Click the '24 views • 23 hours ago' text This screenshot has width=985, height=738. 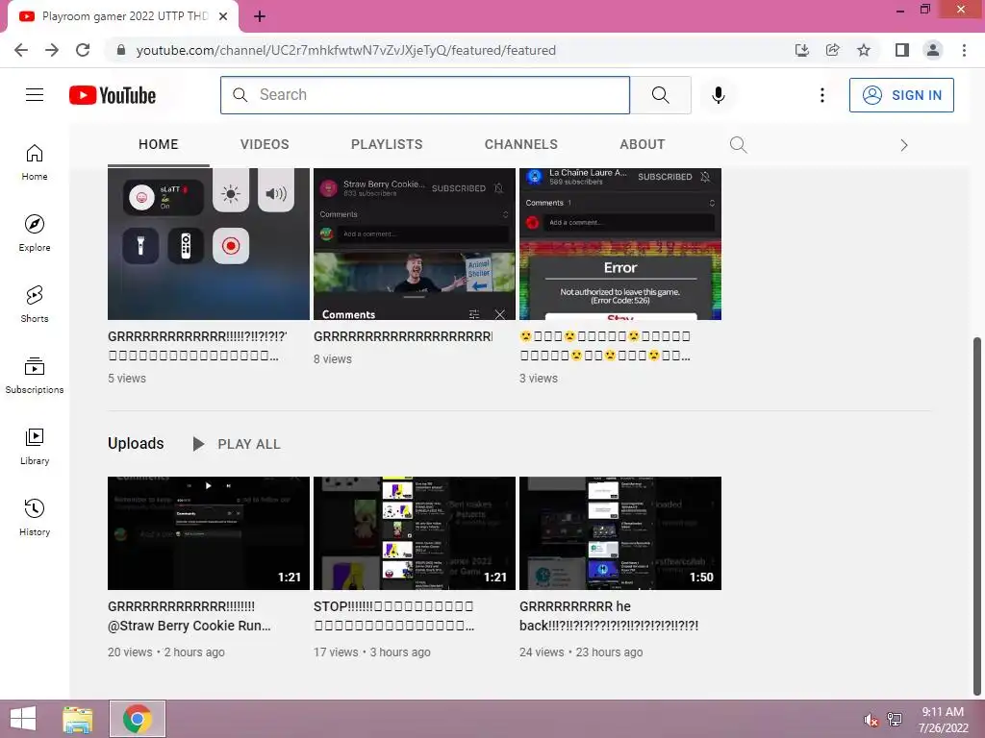click(581, 652)
